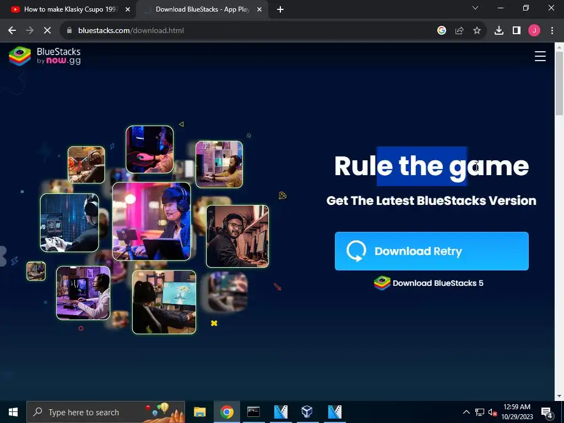Click the browser forward arrow
This screenshot has width=564, height=423.
tap(30, 31)
